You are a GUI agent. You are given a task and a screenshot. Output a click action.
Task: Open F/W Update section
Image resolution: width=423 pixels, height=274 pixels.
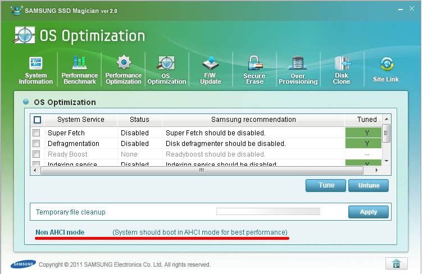211,70
